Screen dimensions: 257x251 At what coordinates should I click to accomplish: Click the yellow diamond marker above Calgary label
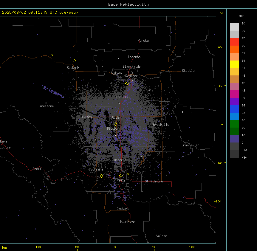121,176
